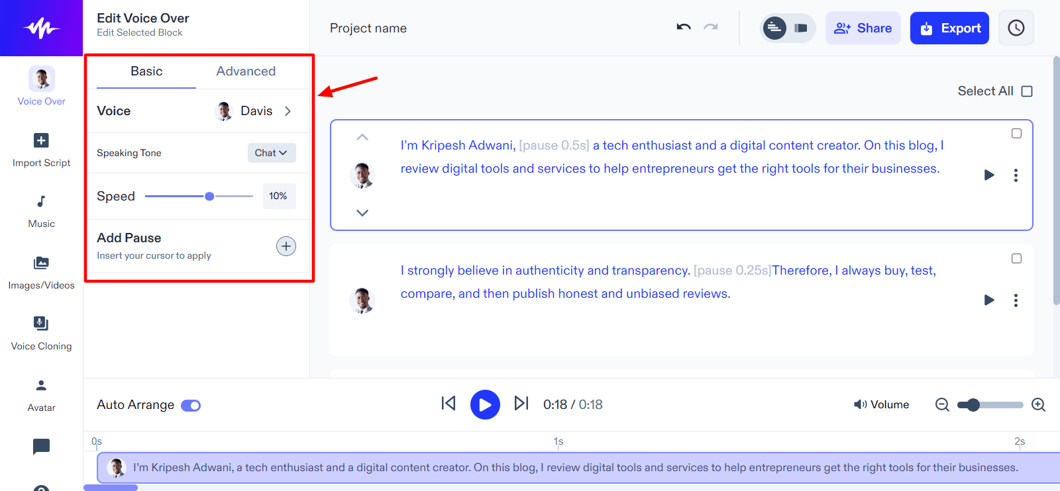Open the Voice Cloning tool
The height and width of the screenshot is (491, 1060).
click(x=41, y=334)
